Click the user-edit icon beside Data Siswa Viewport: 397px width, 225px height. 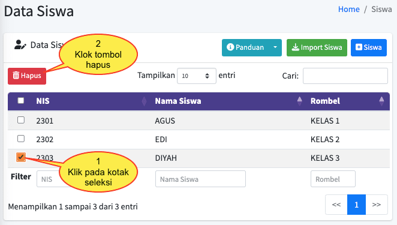pos(20,45)
